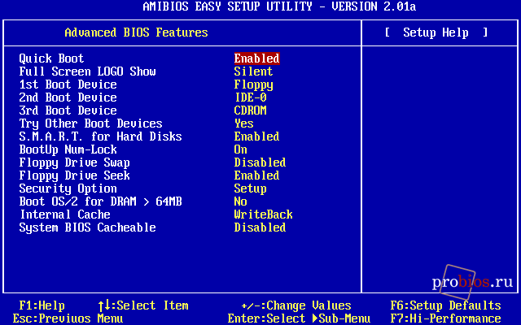Click the +/-:Change Values hint

tap(296, 305)
